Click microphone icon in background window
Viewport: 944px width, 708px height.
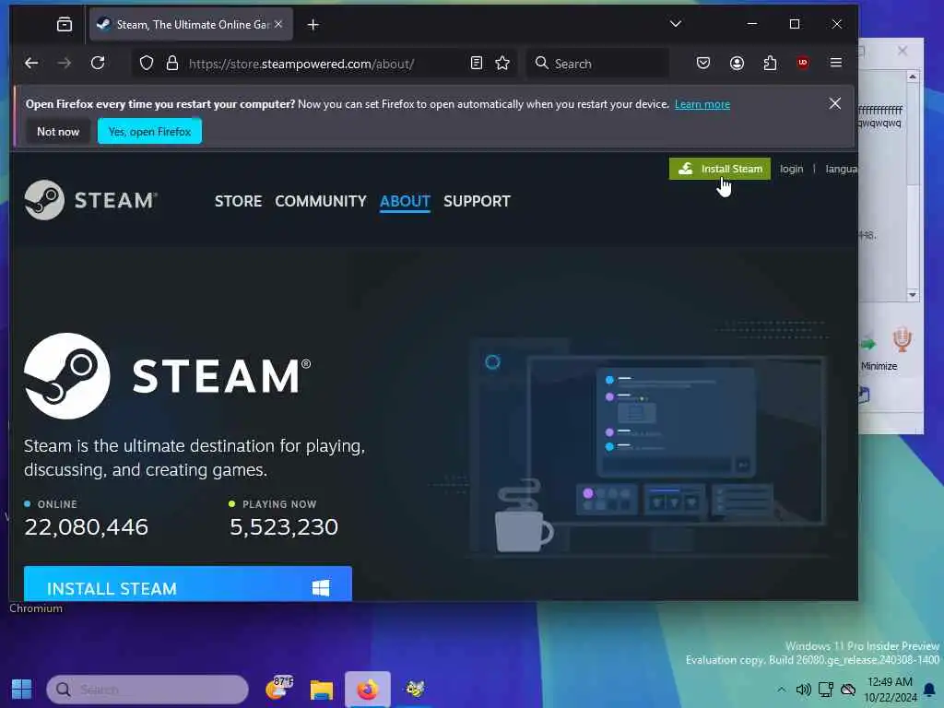(x=902, y=340)
